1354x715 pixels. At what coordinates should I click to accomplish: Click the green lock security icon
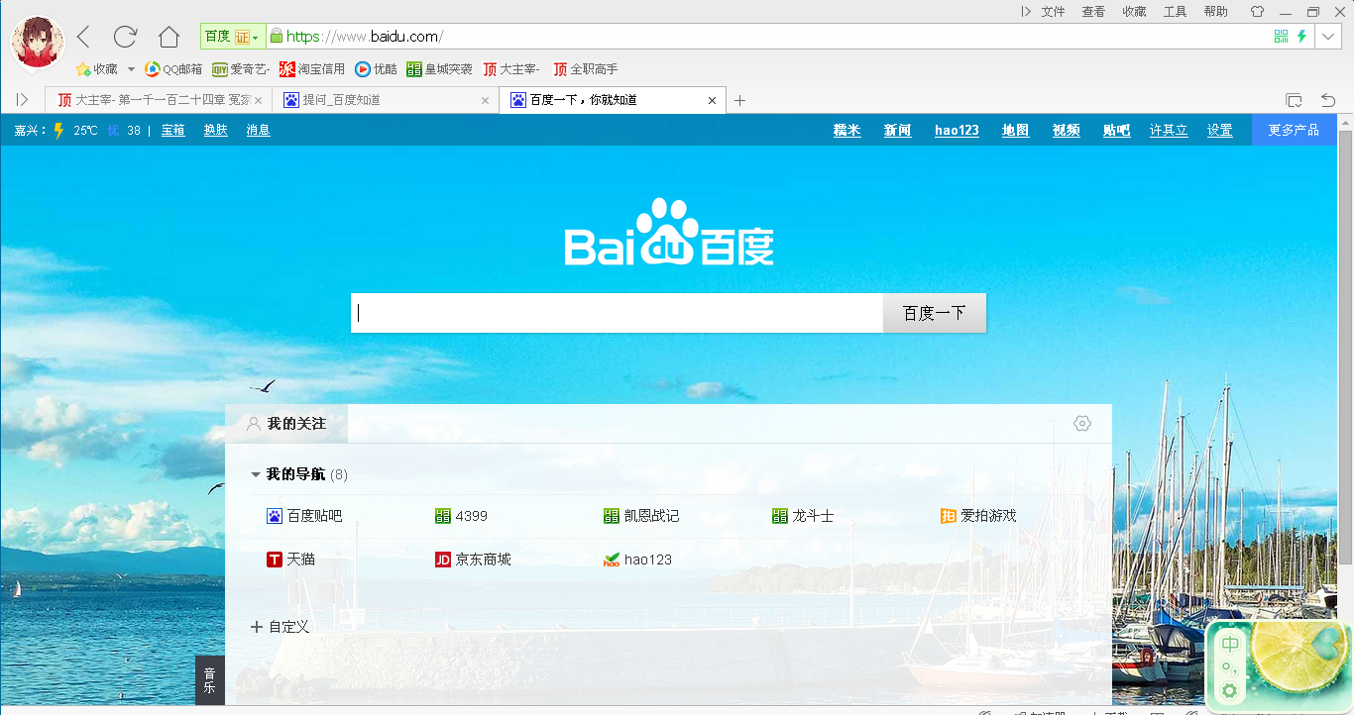point(276,37)
